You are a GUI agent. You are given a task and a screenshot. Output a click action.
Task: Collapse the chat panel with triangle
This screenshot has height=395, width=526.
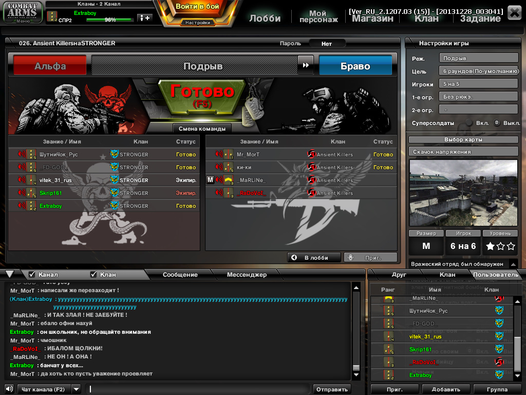pyautogui.click(x=10, y=274)
